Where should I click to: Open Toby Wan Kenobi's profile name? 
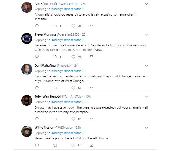click(x=48, y=96)
